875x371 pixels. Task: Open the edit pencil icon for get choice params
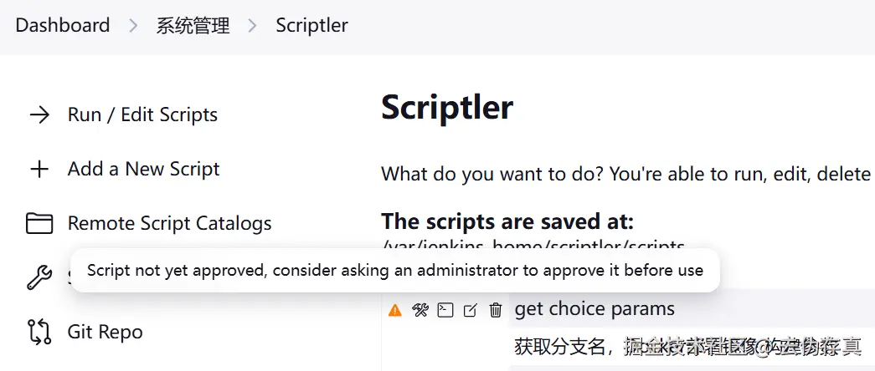pyautogui.click(x=470, y=310)
